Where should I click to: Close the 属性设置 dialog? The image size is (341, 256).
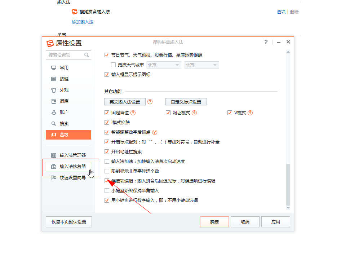click(288, 42)
